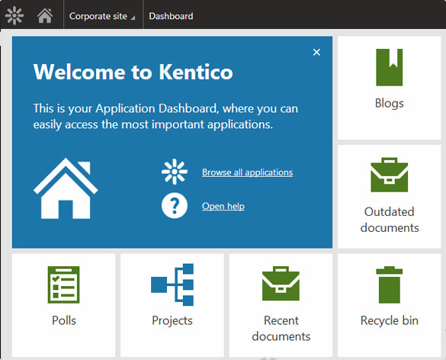
Task: Expand the Corporate site selector
Action: click(102, 16)
